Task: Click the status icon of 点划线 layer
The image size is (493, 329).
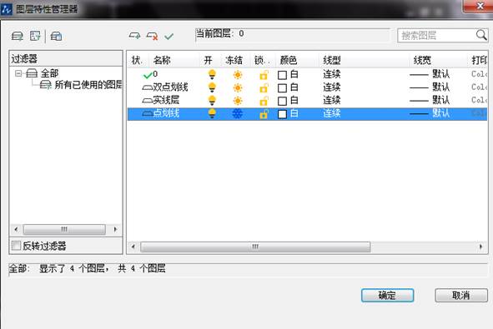Action: 147,113
